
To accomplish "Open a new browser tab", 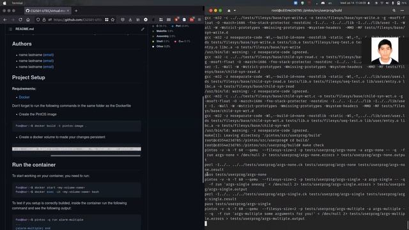I will click(x=76, y=11).
